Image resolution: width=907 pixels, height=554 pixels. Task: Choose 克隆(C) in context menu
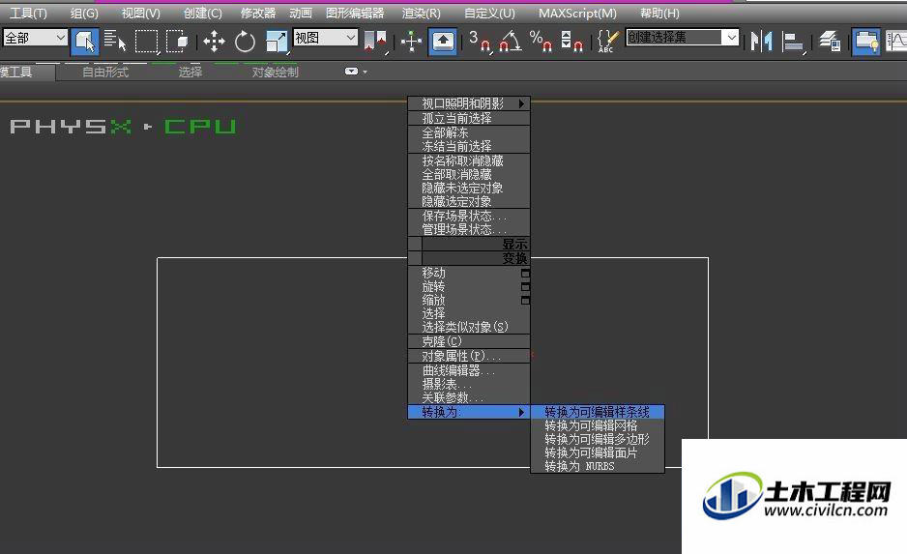[x=469, y=341]
